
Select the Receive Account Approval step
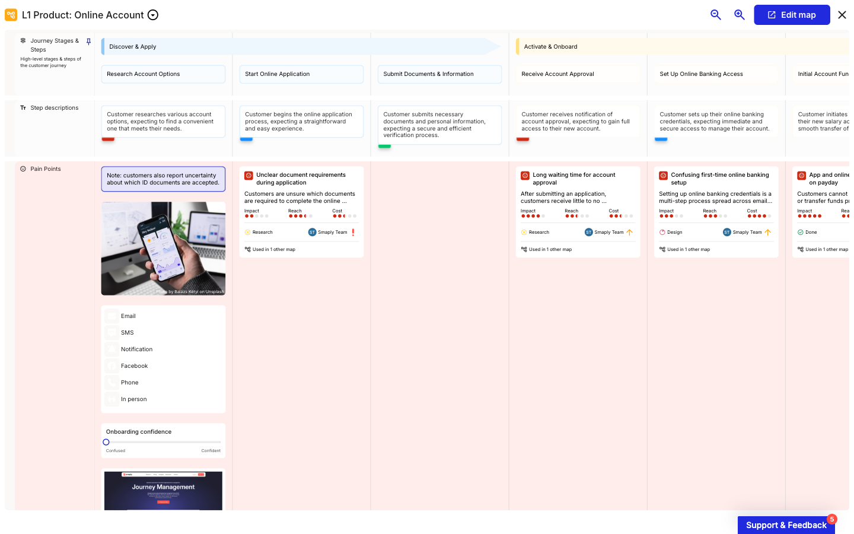(578, 74)
